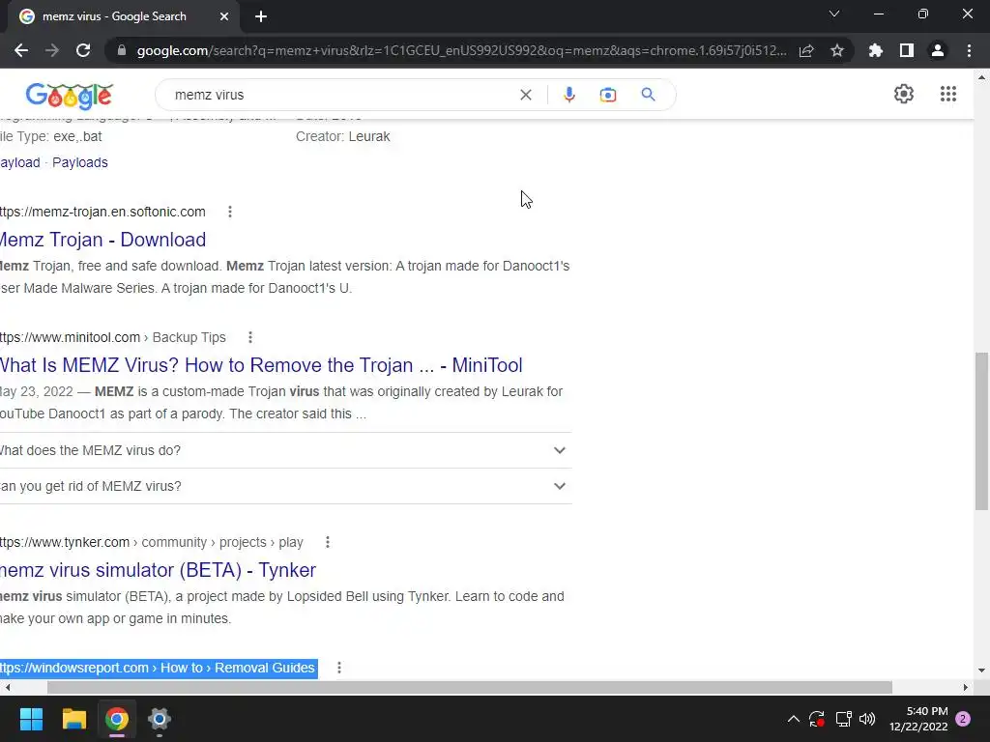Viewport: 990px width, 742px height.
Task: Submit search with magnifying glass
Action: [x=648, y=95]
